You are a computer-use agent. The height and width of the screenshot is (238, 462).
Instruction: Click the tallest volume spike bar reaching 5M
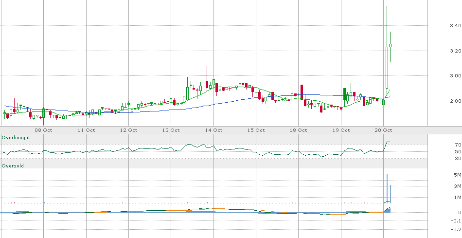387,188
